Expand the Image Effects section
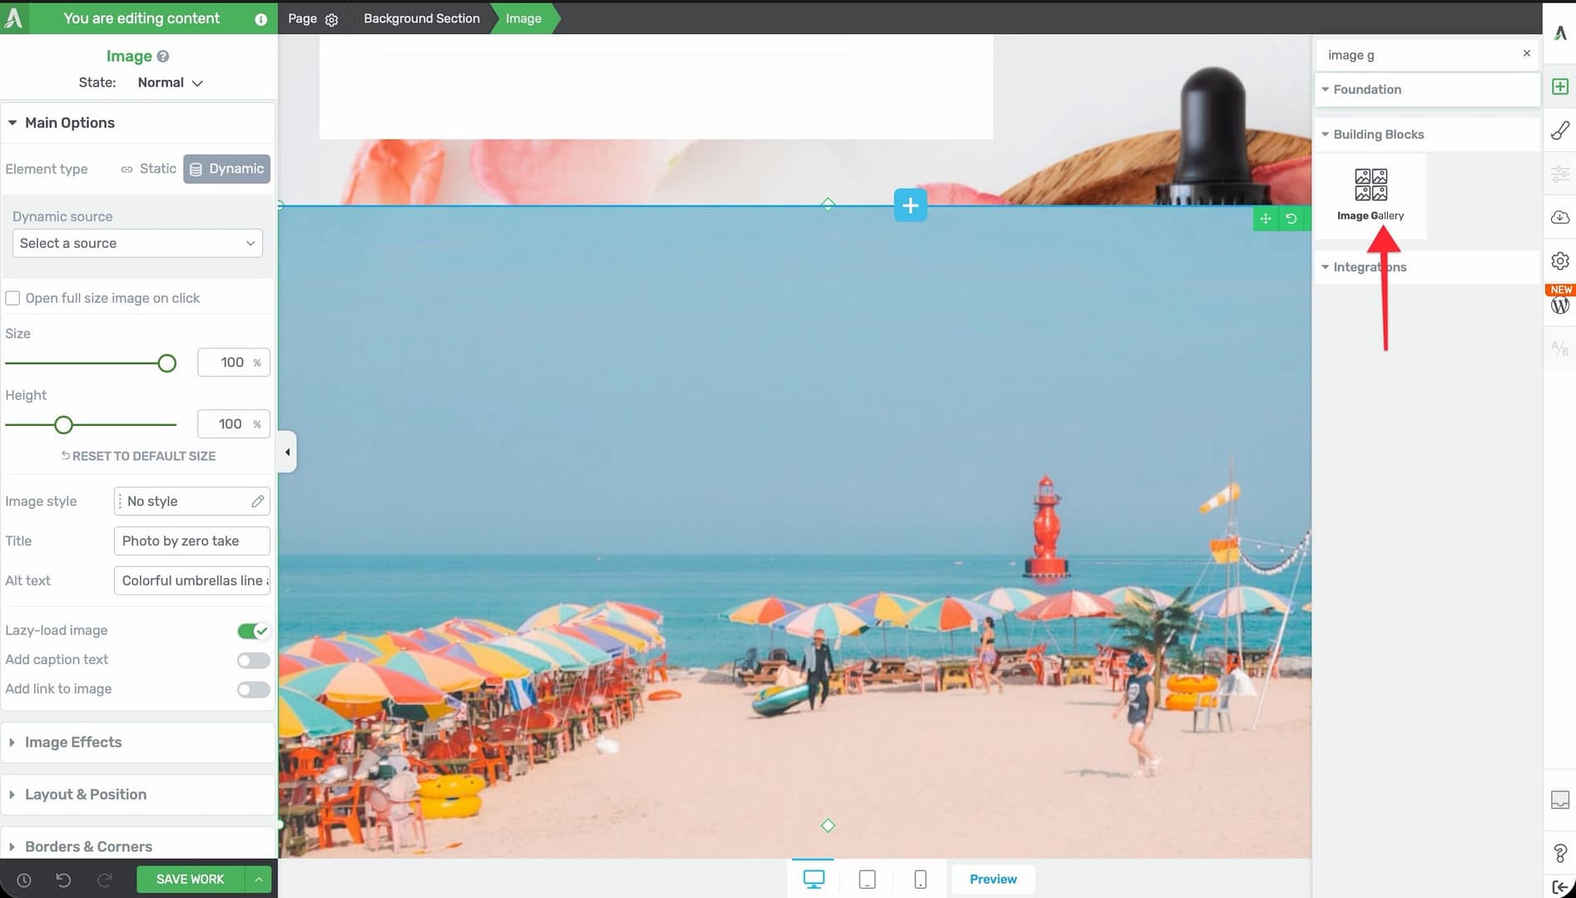Image resolution: width=1576 pixels, height=898 pixels. pos(73,742)
